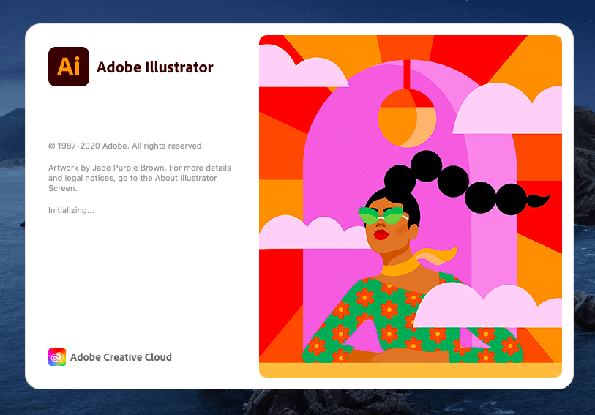
Task: Click the Adobe Creative Cloud rainbow icon
Action: 56,357
